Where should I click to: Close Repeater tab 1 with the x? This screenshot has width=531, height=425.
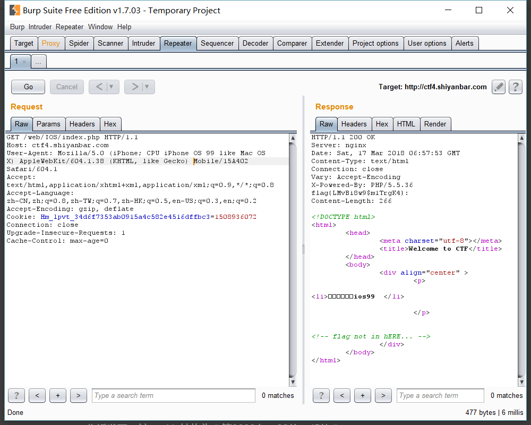[24, 62]
